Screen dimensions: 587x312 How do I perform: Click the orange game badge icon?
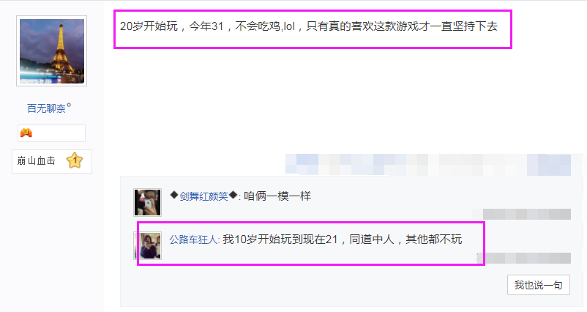[x=26, y=133]
